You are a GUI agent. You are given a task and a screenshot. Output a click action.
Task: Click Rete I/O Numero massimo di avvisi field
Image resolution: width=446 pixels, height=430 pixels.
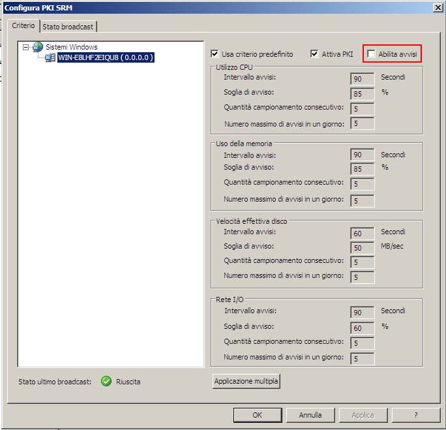coord(363,359)
